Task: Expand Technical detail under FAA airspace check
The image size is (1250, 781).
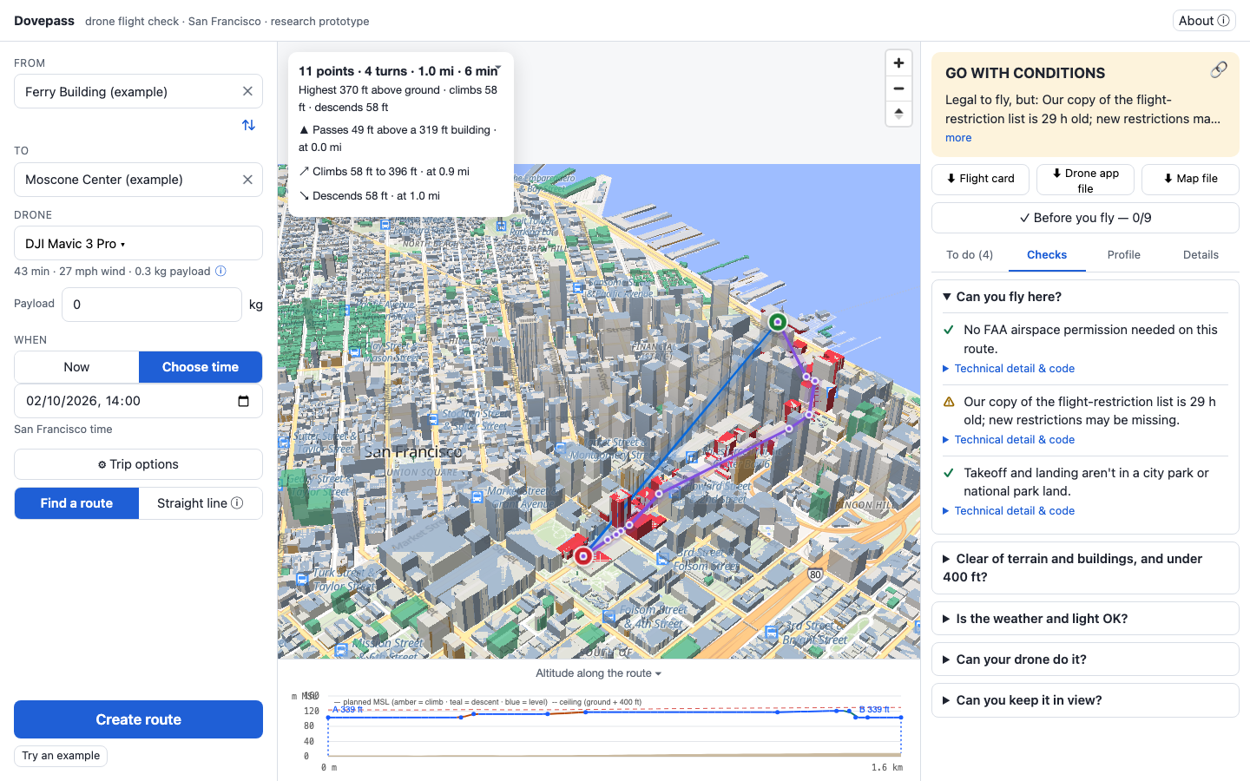Action: point(1009,369)
